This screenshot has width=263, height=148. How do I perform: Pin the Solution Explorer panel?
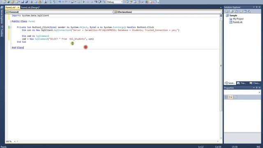coord(256,7)
